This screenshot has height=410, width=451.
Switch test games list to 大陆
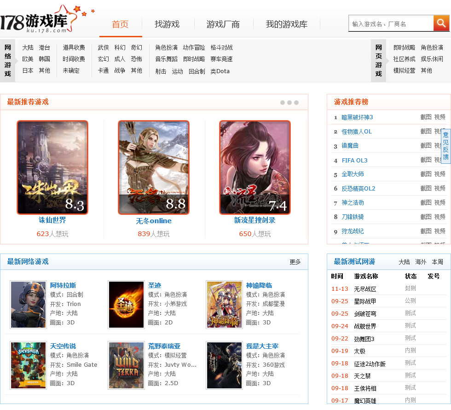(404, 262)
